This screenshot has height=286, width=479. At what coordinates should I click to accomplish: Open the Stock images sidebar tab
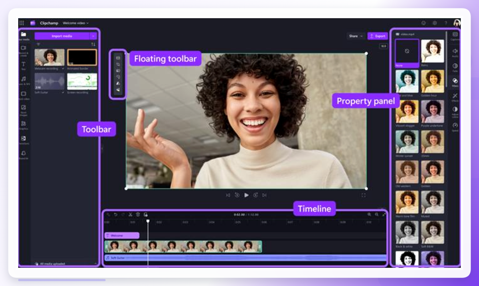point(24,110)
